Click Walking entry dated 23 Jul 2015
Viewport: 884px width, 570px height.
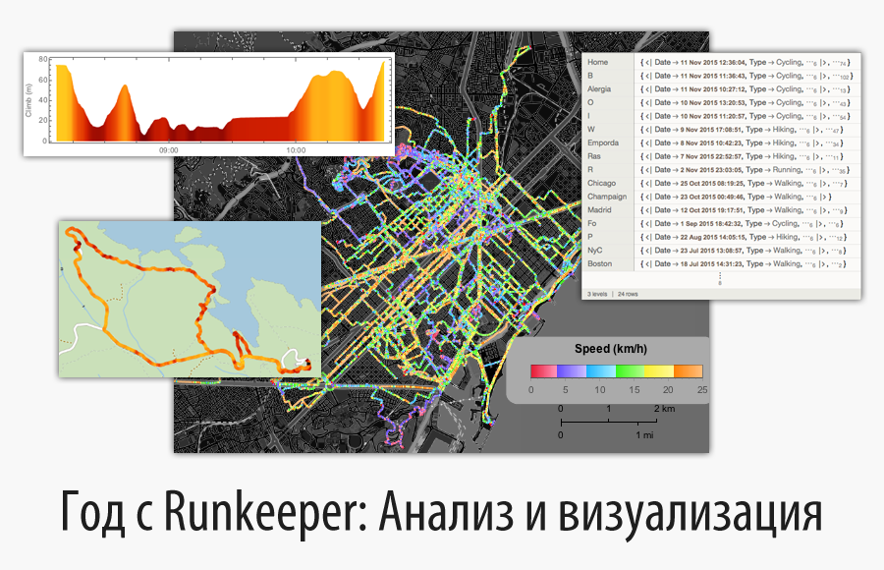(744, 251)
